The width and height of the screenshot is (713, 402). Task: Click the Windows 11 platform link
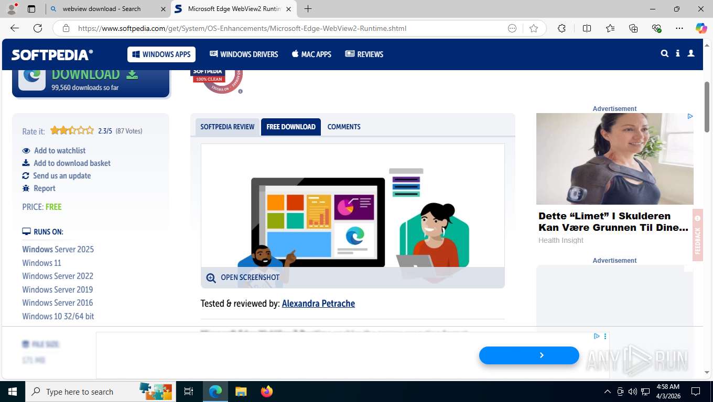[41, 263]
